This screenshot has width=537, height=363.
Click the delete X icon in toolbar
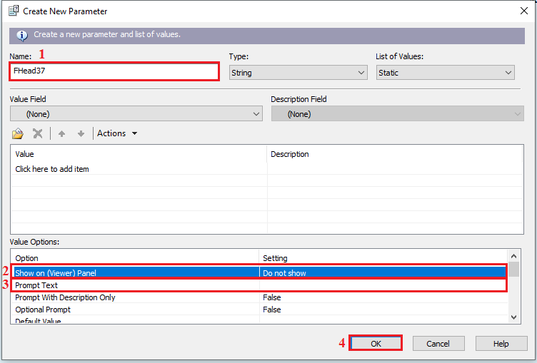point(38,133)
